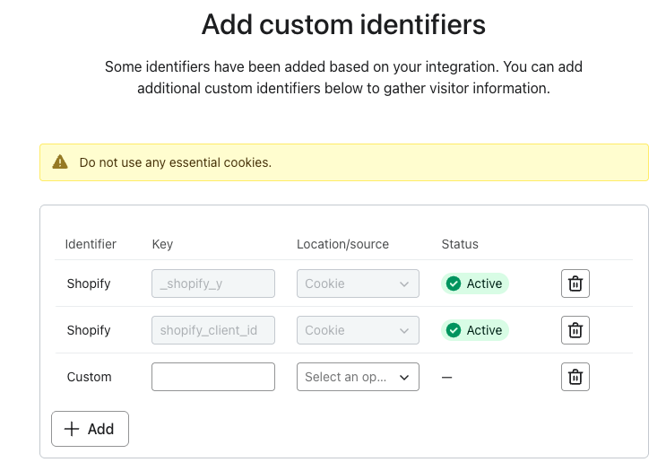This screenshot has width=666, height=471.
Task: Click the essential cookies warning text
Action: click(175, 162)
